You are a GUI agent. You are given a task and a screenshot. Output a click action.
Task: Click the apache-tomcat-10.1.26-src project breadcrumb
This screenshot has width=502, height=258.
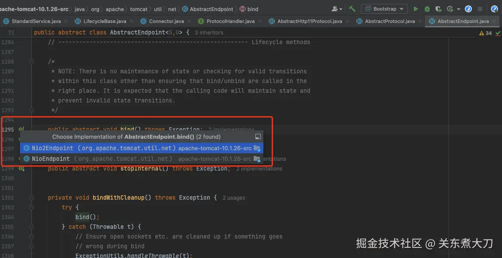[x=34, y=9]
